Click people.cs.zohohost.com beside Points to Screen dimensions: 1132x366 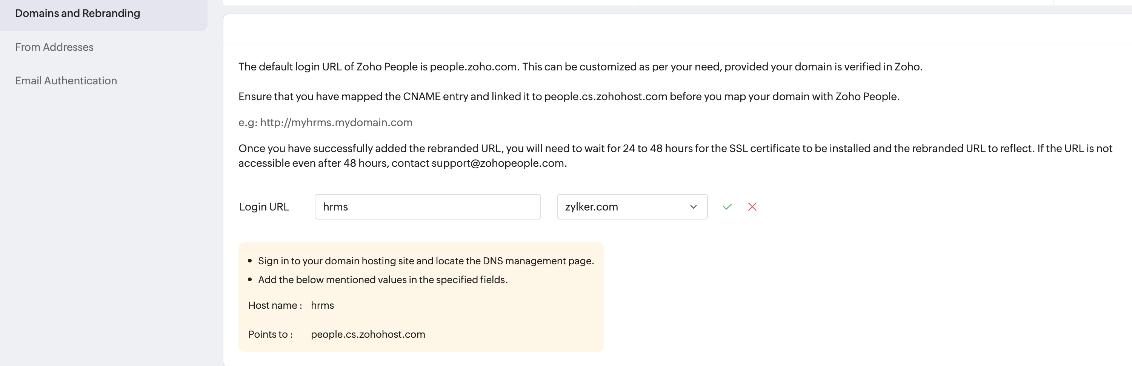tap(368, 334)
